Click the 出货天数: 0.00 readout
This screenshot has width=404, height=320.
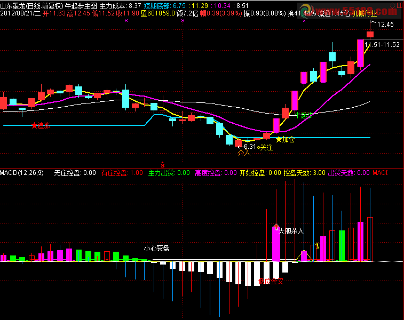point(349,173)
